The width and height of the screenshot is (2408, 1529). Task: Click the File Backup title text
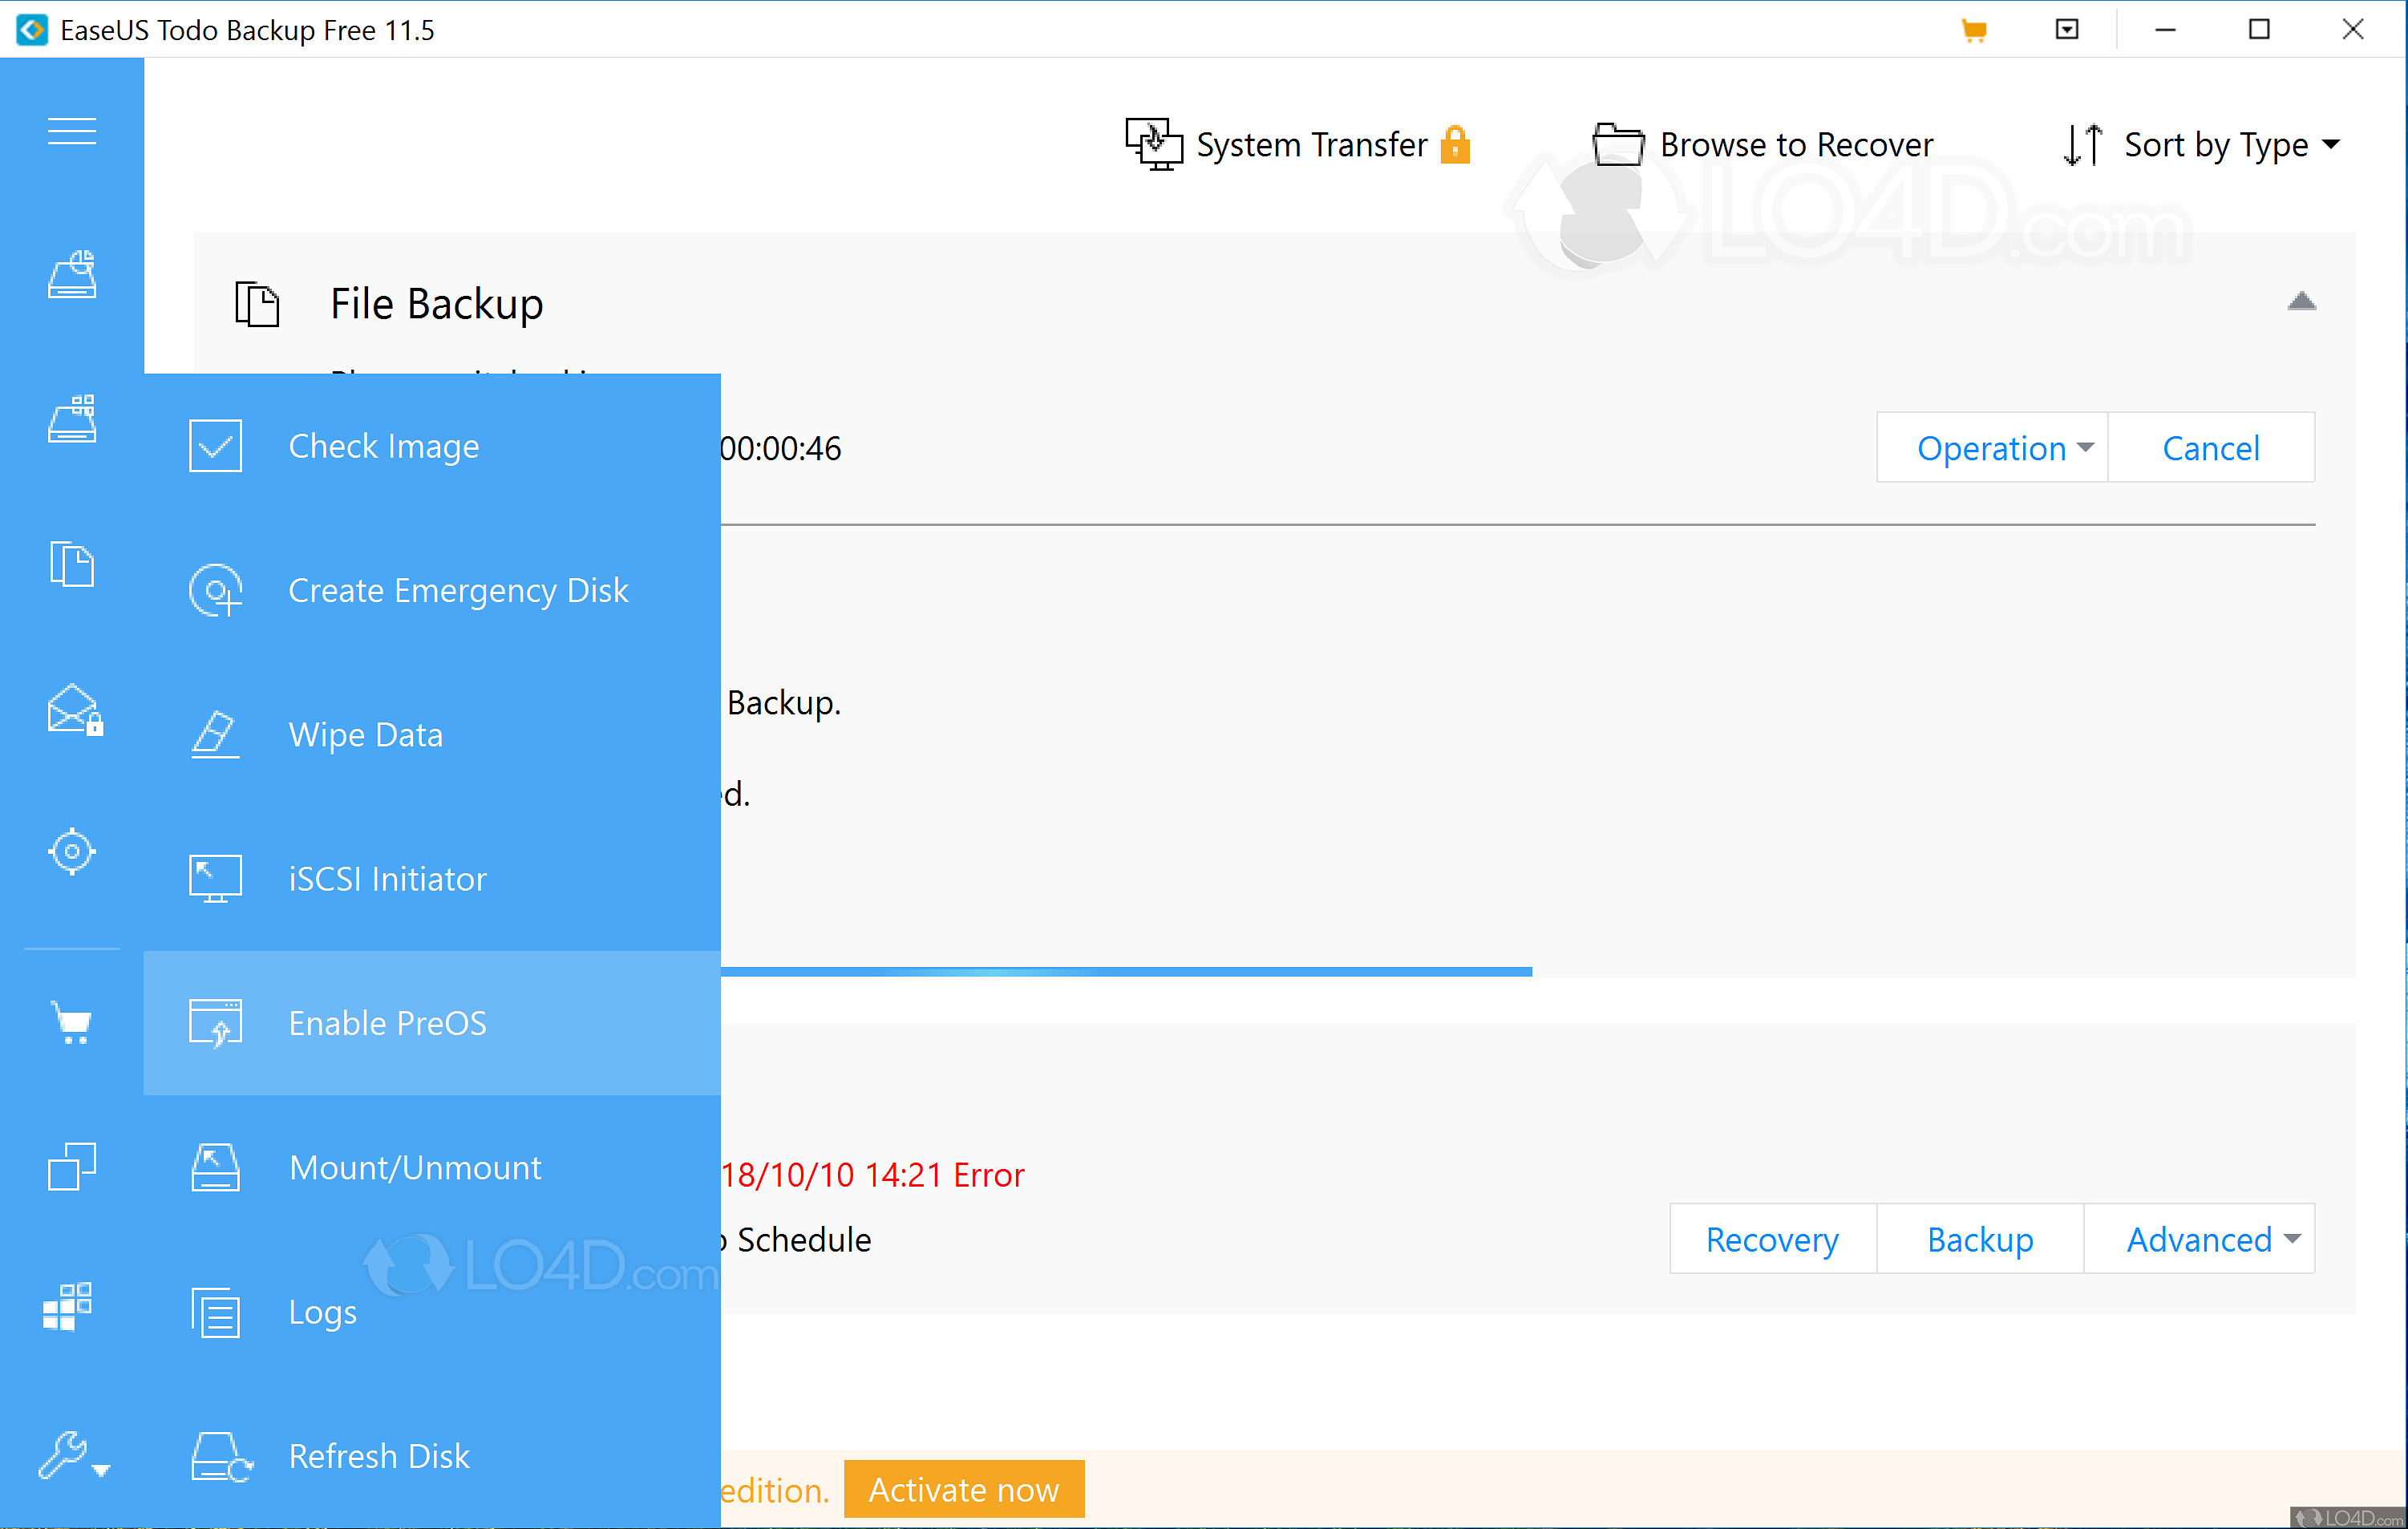pos(437,304)
